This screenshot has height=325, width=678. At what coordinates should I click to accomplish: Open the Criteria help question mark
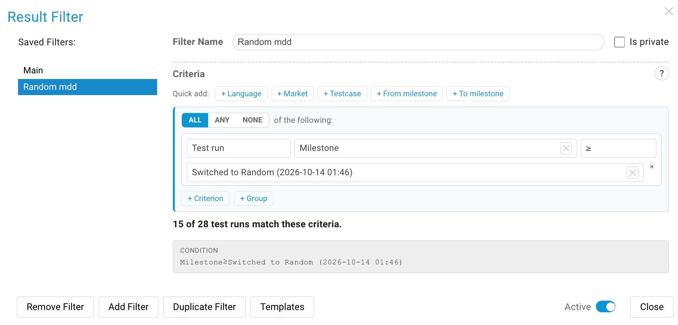661,73
